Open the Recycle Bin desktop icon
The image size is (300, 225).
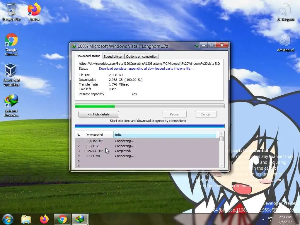11,12
